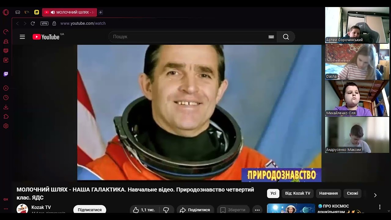Switch to the pinned UA tab
Image resolution: width=391 pixels, height=220 pixels.
(x=27, y=12)
